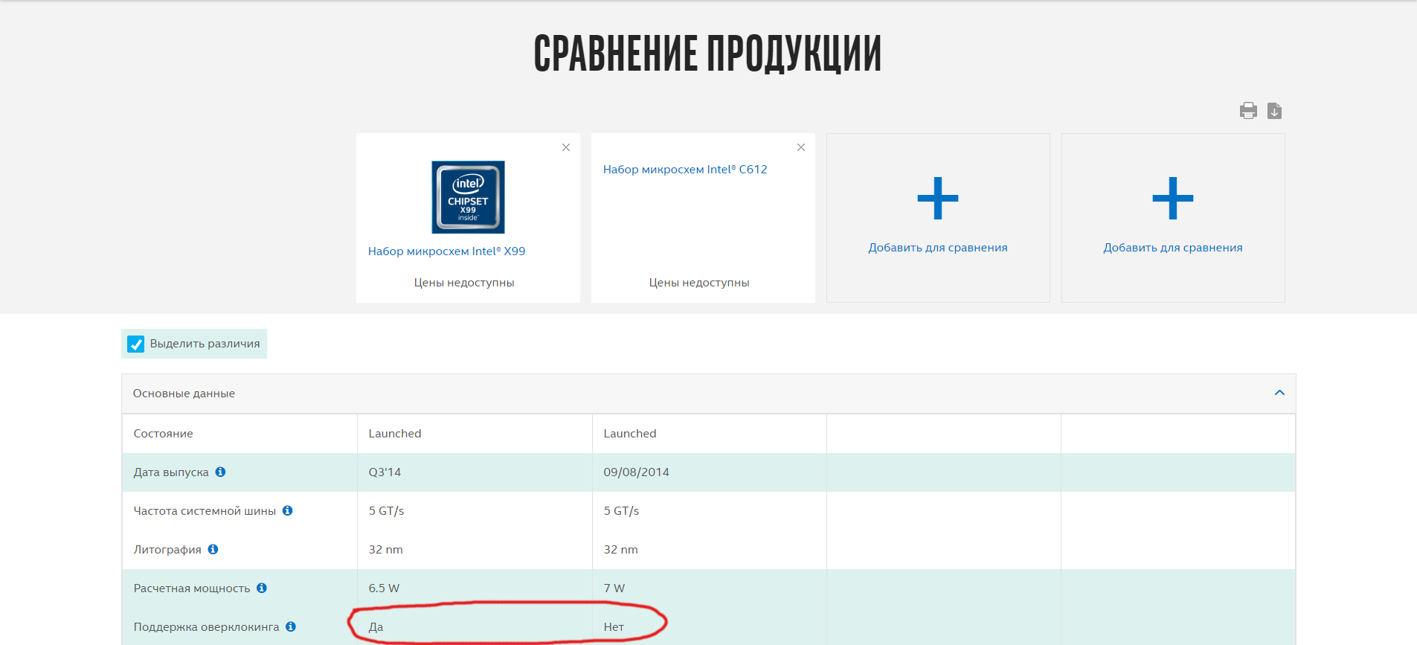This screenshot has width=1417, height=645.
Task: Click the Поддержка оверклокинга row label
Action: tap(206, 627)
